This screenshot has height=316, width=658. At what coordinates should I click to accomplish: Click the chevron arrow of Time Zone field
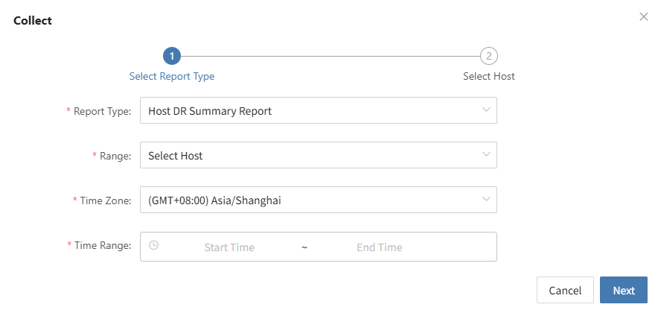pyautogui.click(x=486, y=199)
